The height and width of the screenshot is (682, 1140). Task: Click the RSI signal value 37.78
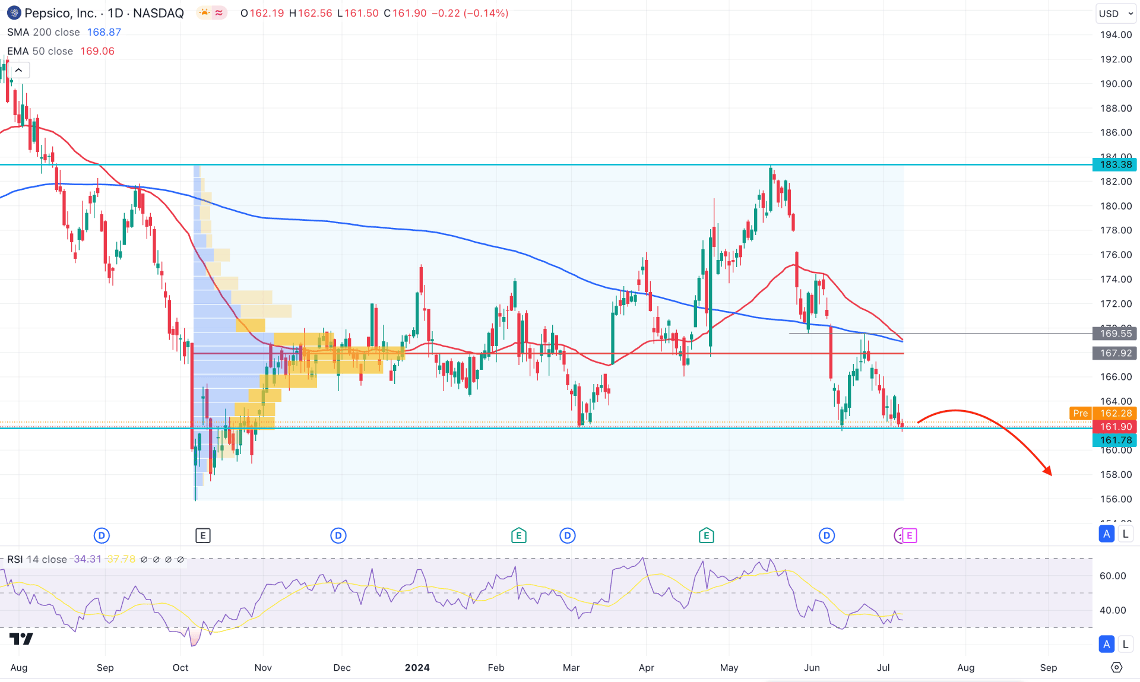point(121,559)
